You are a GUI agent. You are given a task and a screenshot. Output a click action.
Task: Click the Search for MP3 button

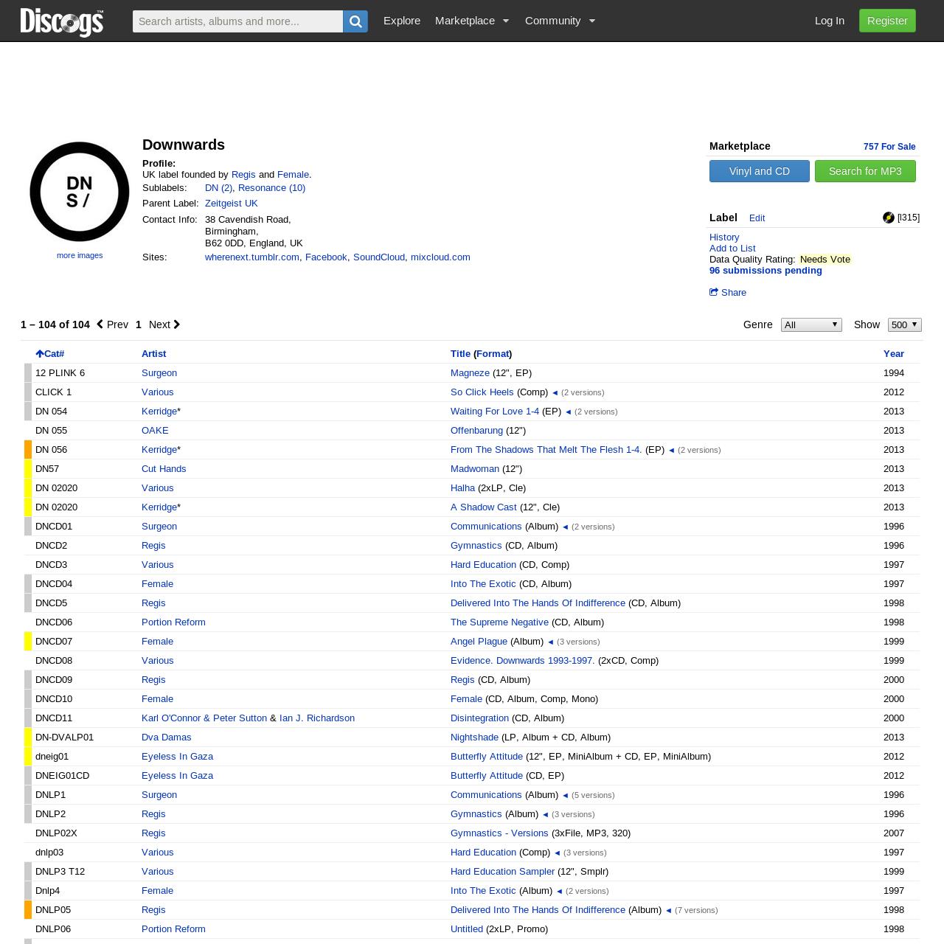pyautogui.click(x=865, y=171)
